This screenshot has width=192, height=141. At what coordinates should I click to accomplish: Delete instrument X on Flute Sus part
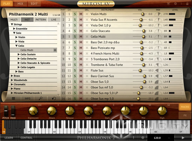(87, 70)
